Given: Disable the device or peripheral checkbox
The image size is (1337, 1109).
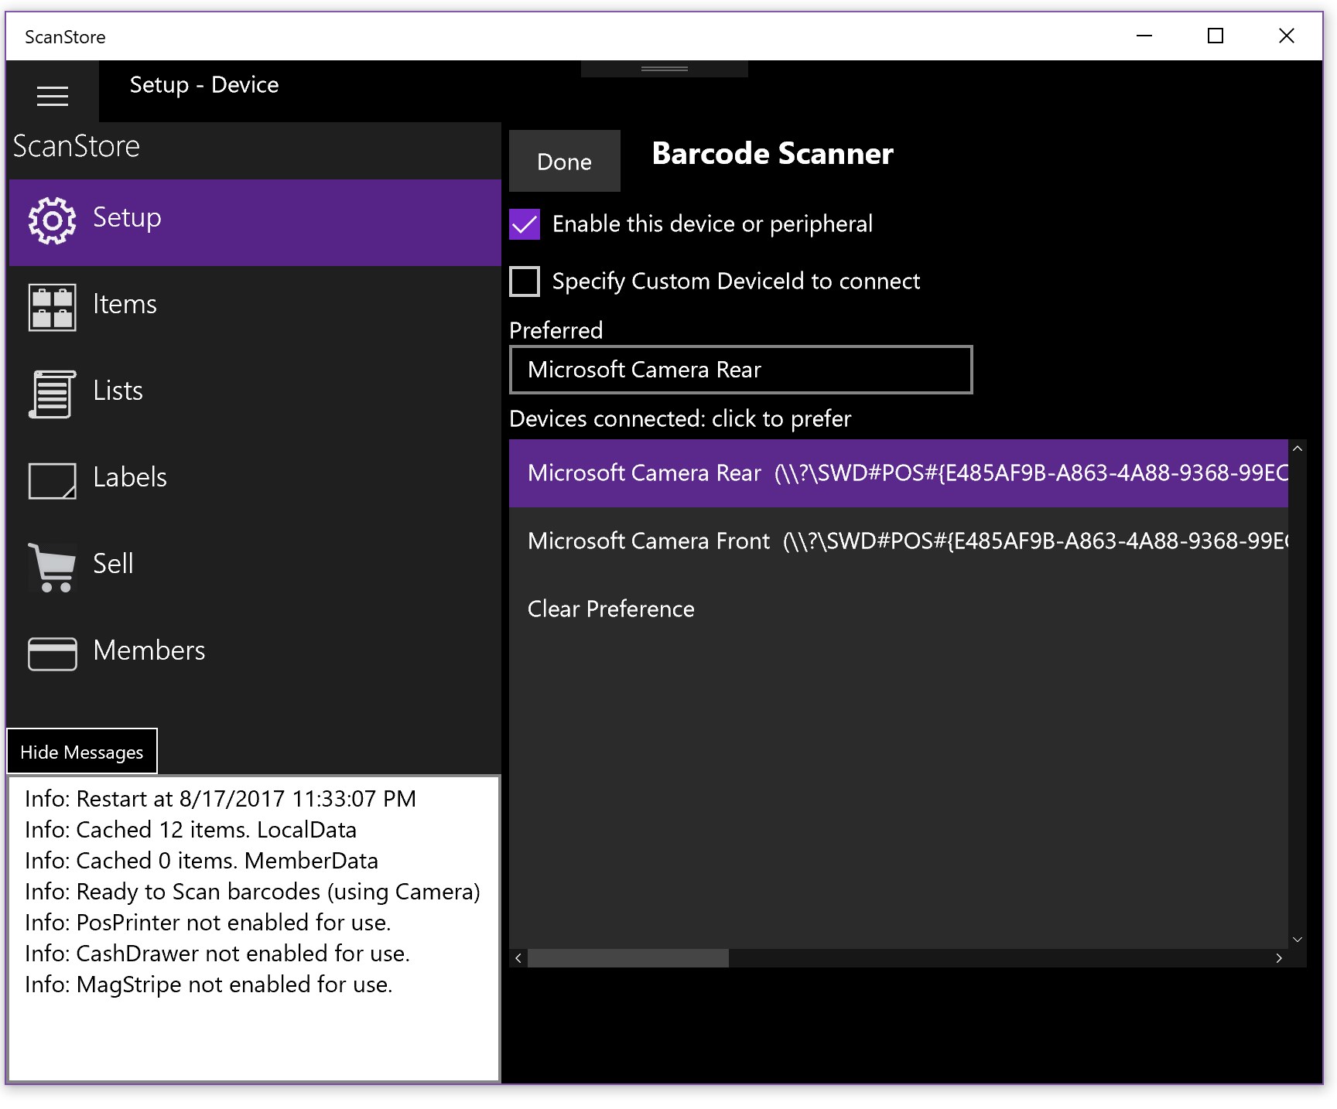Looking at the screenshot, I should coord(525,225).
